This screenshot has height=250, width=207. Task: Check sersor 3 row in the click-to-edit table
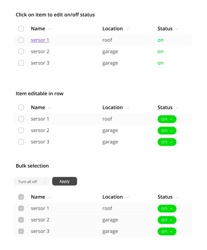point(21,63)
